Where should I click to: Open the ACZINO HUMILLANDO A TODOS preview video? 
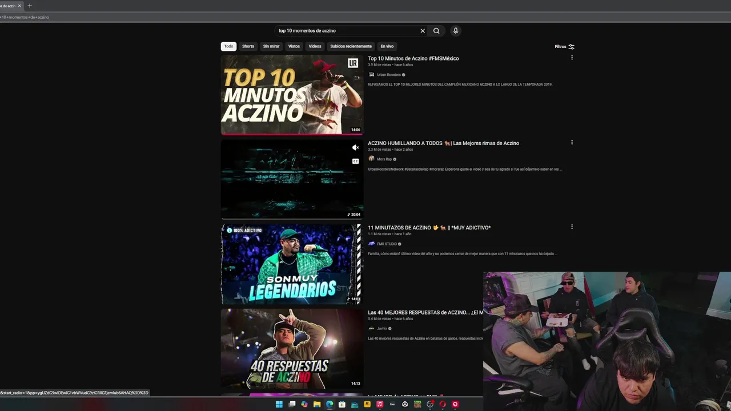click(292, 179)
